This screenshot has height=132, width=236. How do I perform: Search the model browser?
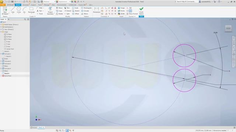25,19
